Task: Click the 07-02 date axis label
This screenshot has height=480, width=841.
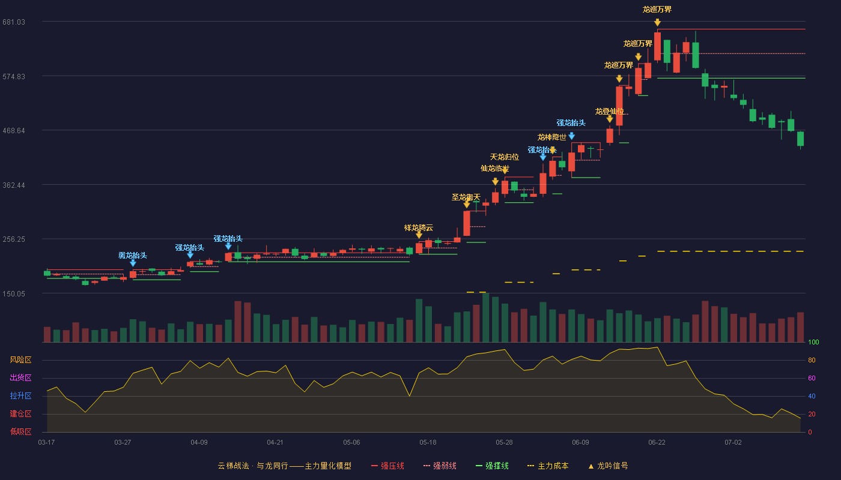Action: [x=733, y=442]
